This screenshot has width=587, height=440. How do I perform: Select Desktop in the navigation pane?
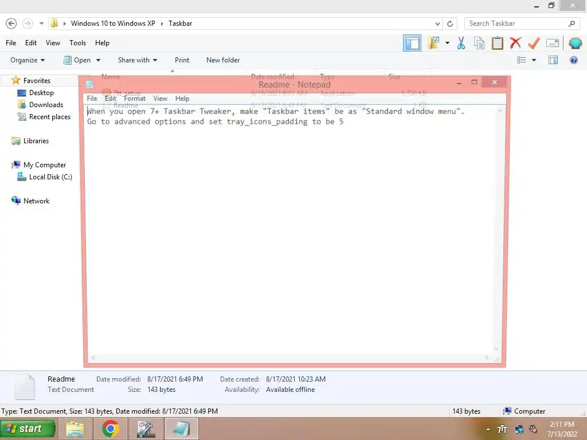click(x=41, y=93)
